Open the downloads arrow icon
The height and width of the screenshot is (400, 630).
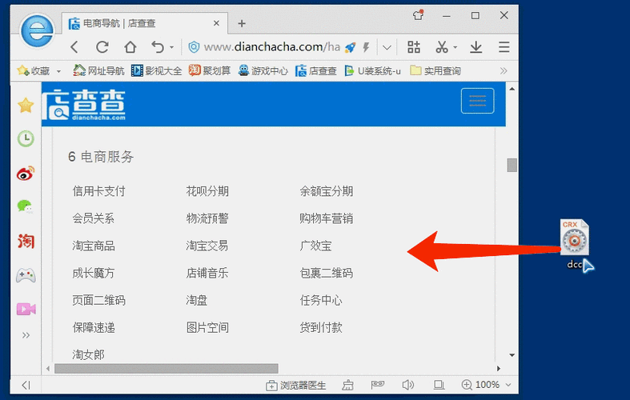tap(476, 47)
